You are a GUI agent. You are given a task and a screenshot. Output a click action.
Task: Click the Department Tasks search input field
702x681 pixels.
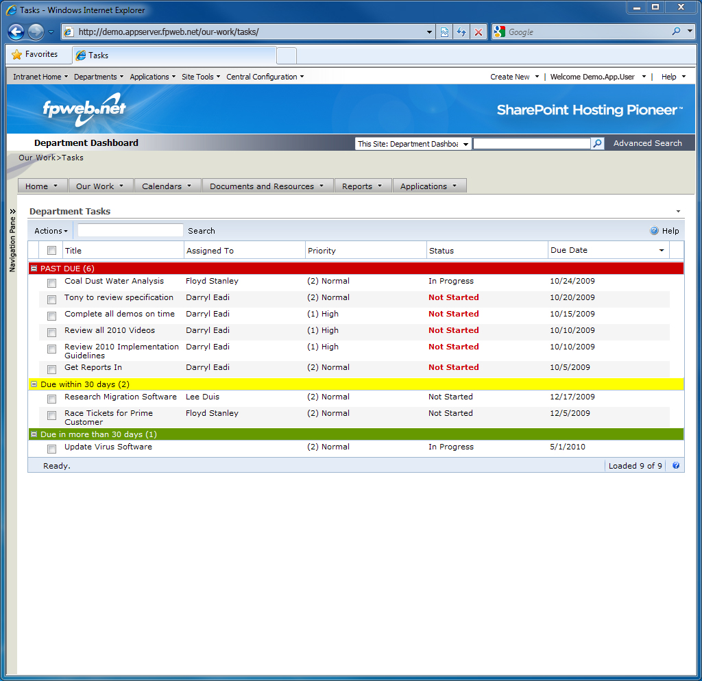(x=130, y=231)
